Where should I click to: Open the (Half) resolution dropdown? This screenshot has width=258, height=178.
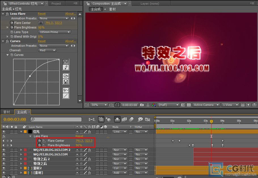pyautogui.click(x=168, y=105)
